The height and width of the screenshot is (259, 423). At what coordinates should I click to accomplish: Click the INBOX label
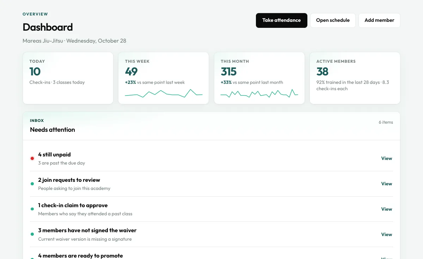click(37, 121)
